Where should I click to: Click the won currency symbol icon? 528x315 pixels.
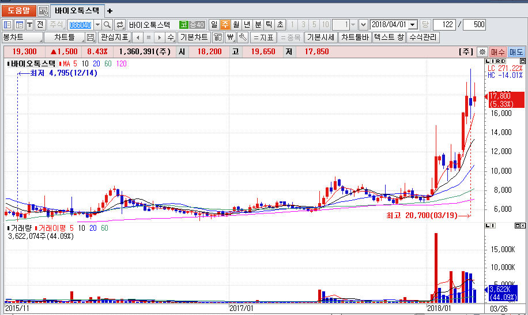230,37
